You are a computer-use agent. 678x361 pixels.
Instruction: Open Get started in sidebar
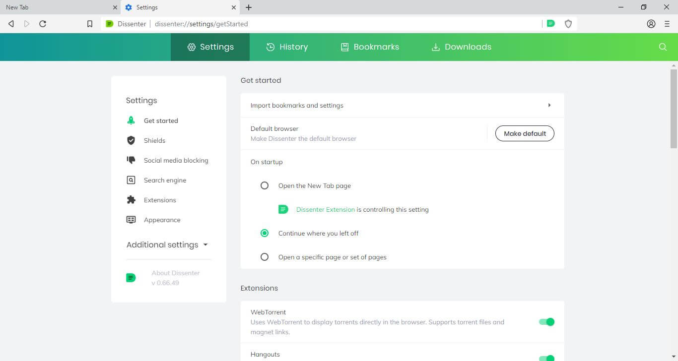pos(161,120)
